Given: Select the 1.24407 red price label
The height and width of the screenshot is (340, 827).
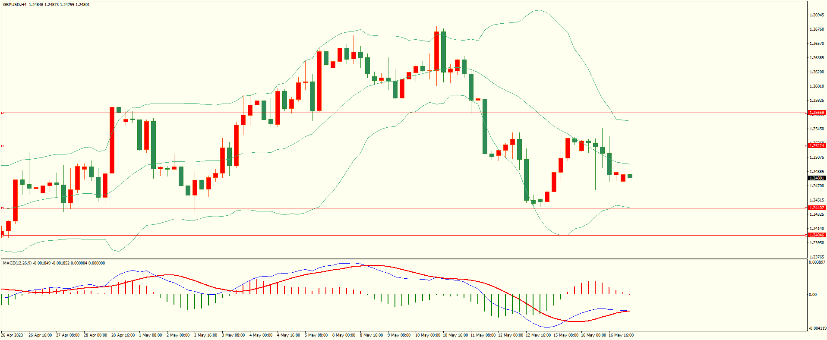Looking at the screenshot, I should tap(816, 208).
